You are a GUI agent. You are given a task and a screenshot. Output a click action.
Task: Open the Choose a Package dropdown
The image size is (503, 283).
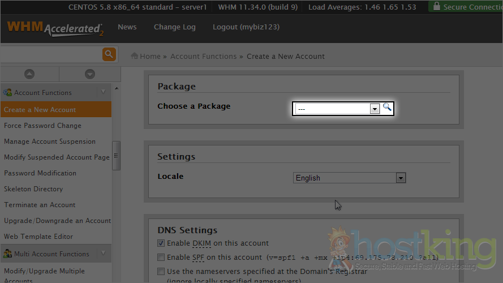coord(337,109)
